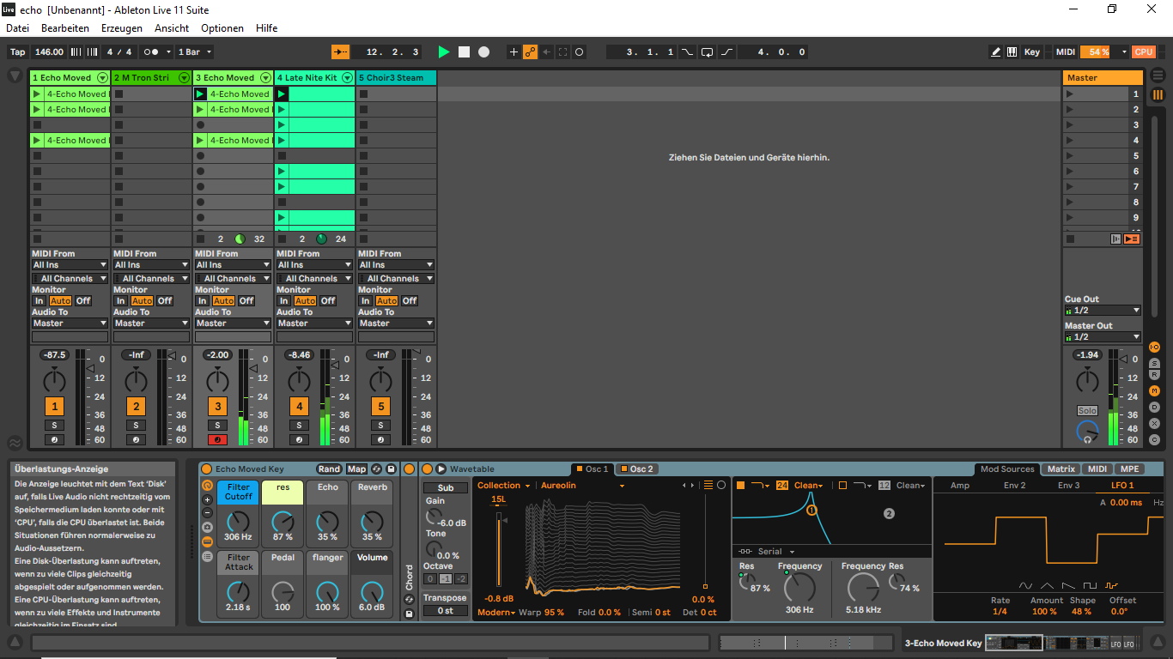Click the Filter Cutoff macro knob

click(x=238, y=521)
